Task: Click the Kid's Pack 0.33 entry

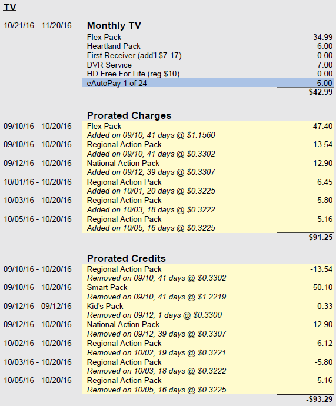Action: click(x=208, y=311)
